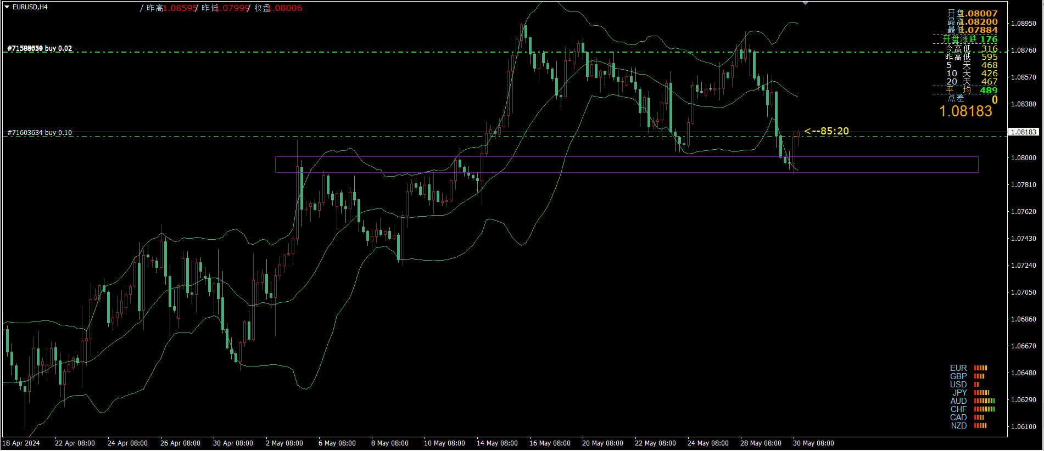The height and width of the screenshot is (451, 1044).
Task: Click the 5 天 468 range row
Action: (972, 65)
